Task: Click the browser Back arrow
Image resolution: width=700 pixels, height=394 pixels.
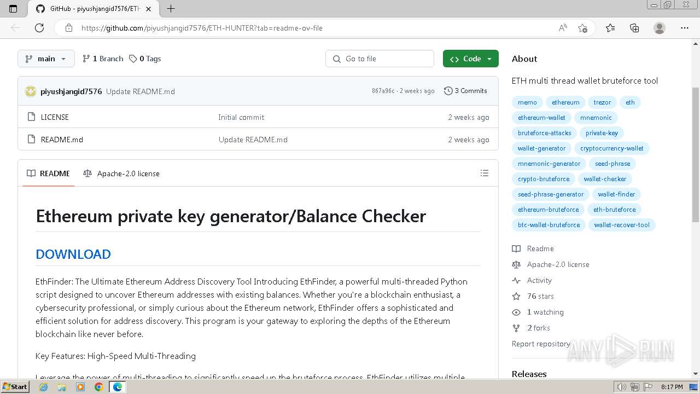Action: (x=15, y=28)
